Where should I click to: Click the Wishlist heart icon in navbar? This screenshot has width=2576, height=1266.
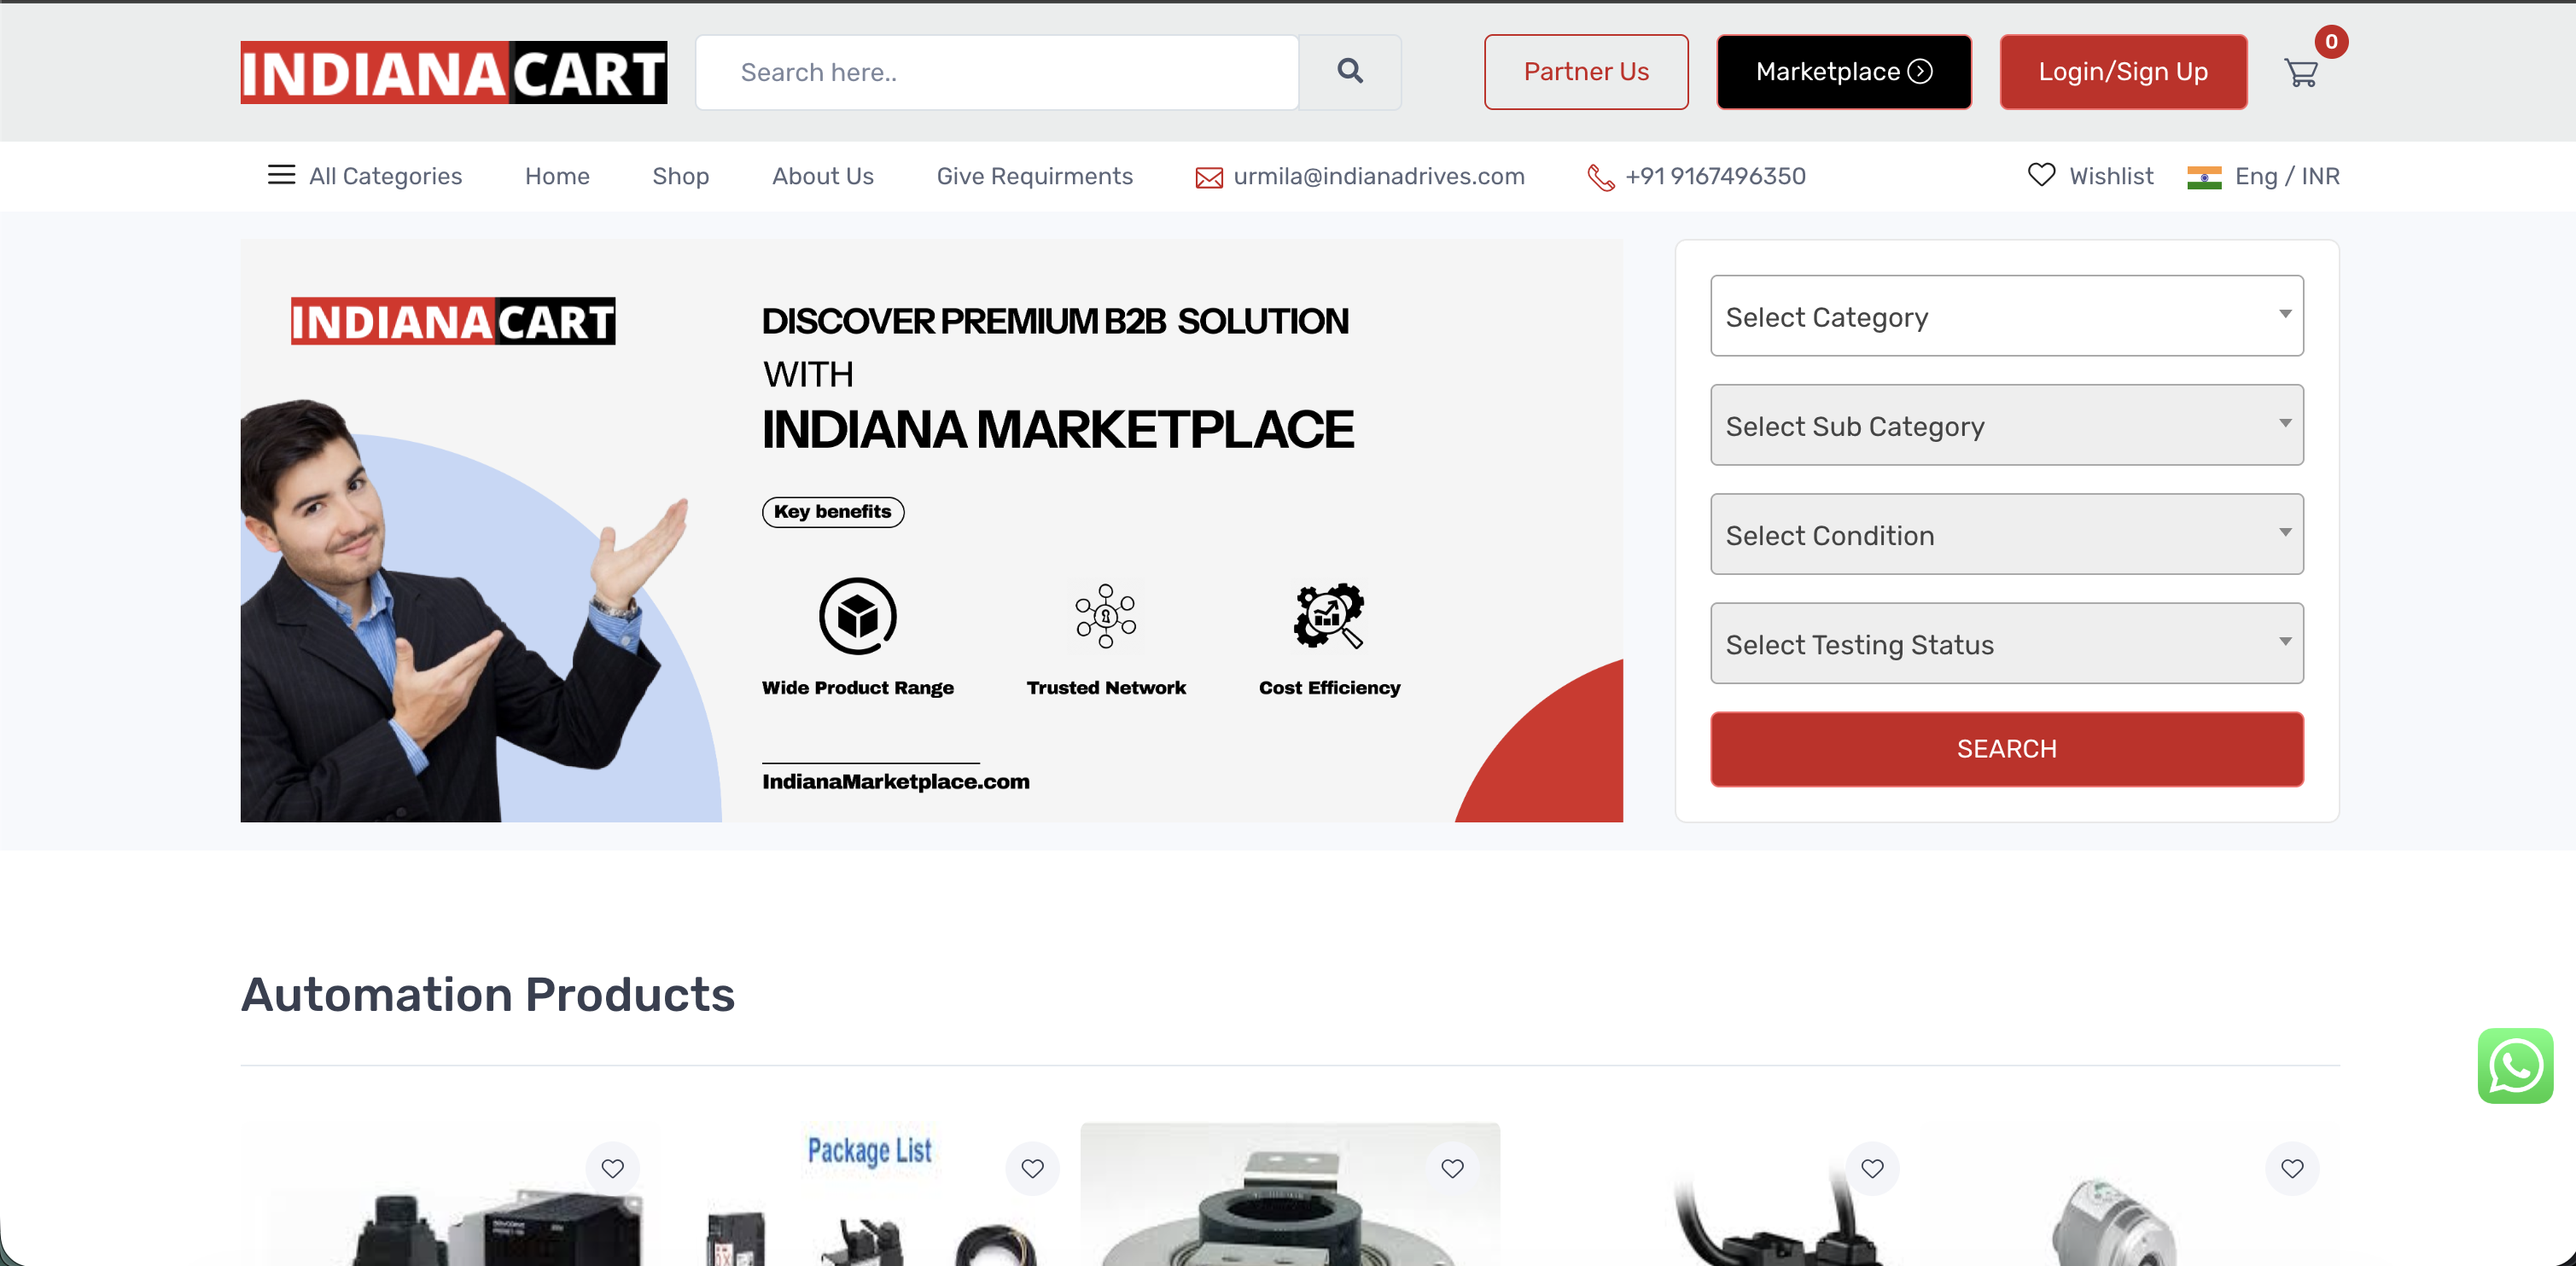(2041, 175)
